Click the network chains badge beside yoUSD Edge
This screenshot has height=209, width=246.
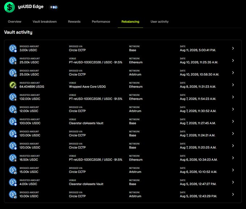(54, 7)
